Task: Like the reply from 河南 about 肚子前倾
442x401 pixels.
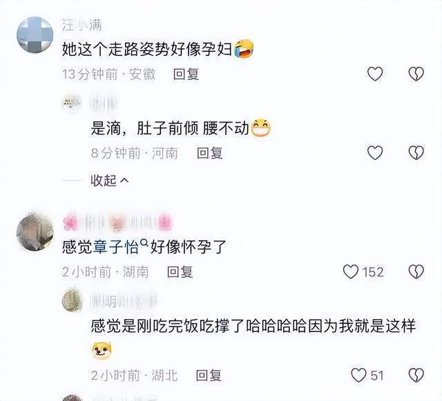Action: pos(375,152)
